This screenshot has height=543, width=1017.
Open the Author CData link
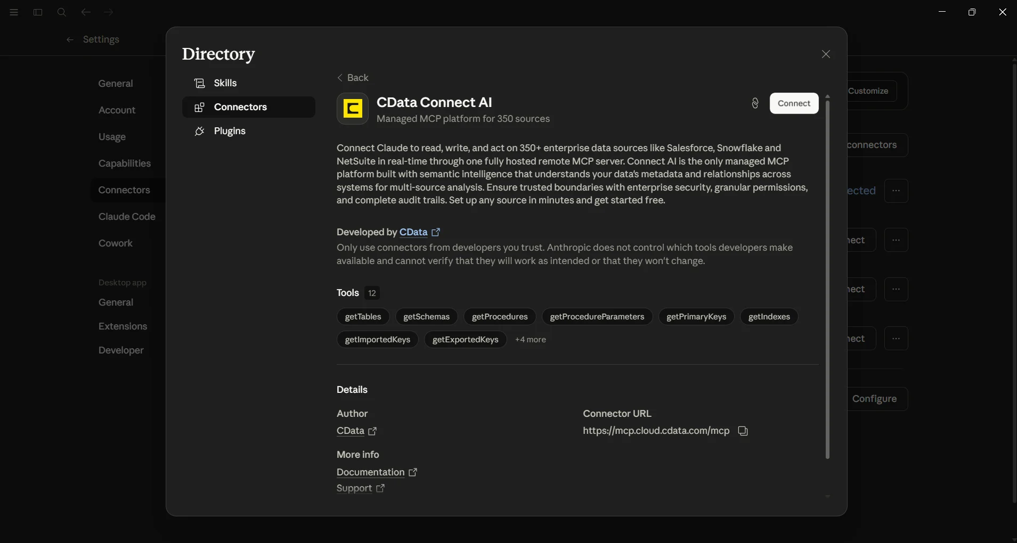pyautogui.click(x=351, y=431)
